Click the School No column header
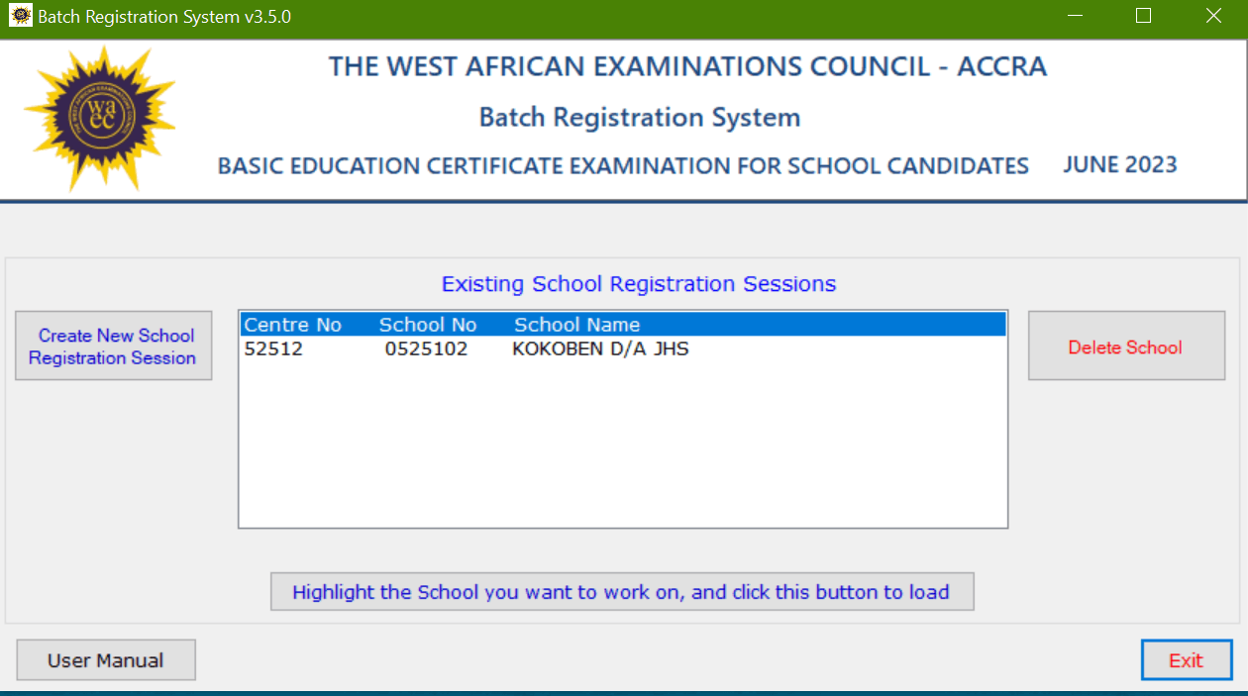This screenshot has height=696, width=1248. pos(428,325)
